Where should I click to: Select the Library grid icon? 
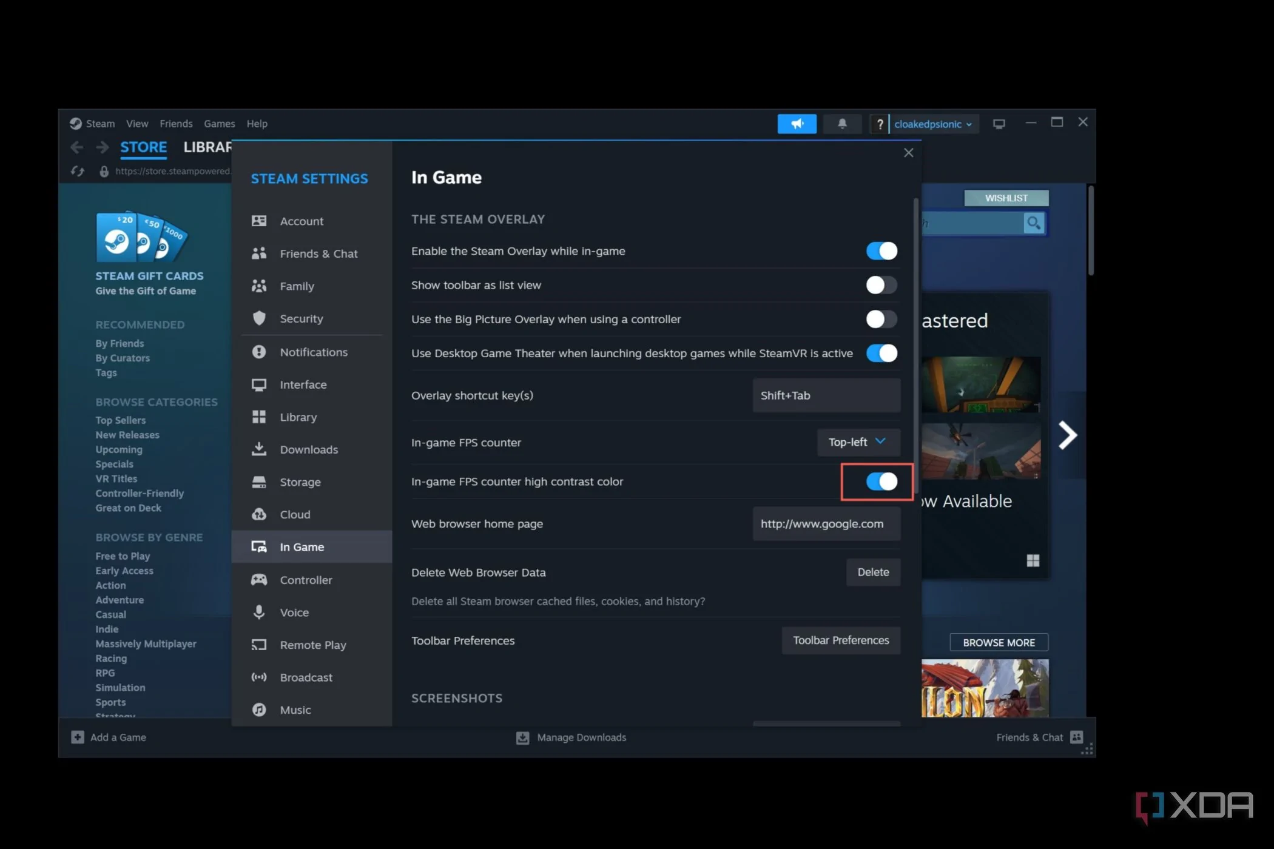(x=259, y=417)
